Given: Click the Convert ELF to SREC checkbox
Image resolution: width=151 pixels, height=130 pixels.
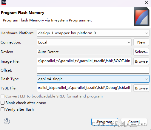Looking at the screenshot, I should click(x=3, y=96).
